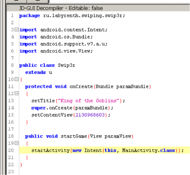Click import android.os.Bundle line
This screenshot has height=175, width=190.
click(x=56, y=37)
